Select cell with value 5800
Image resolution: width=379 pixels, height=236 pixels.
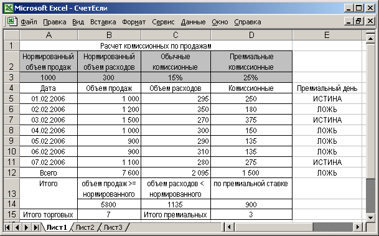coord(110,204)
